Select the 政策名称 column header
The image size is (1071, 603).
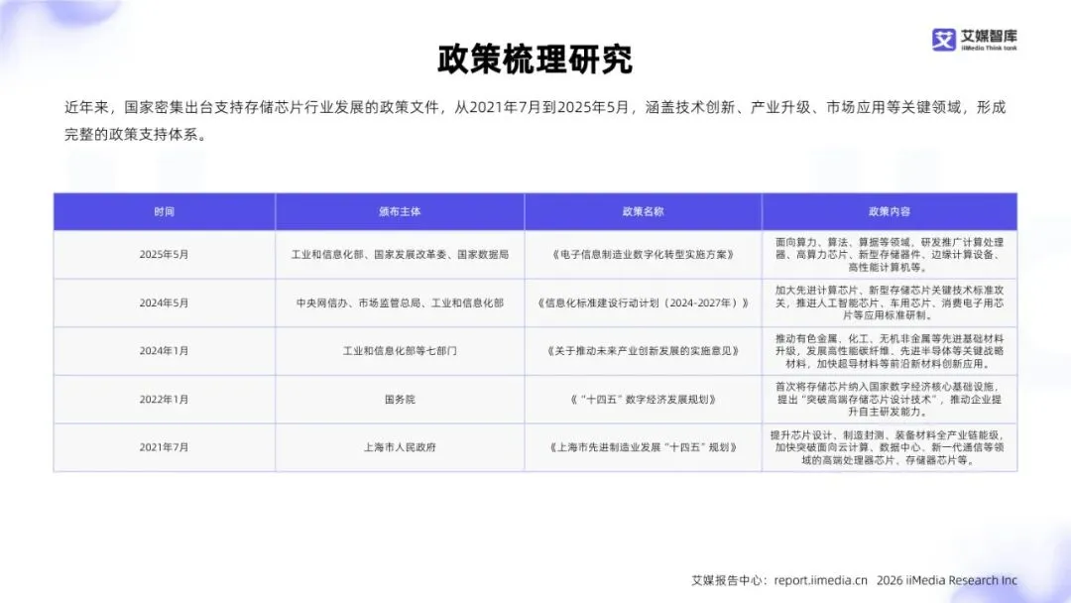click(643, 211)
